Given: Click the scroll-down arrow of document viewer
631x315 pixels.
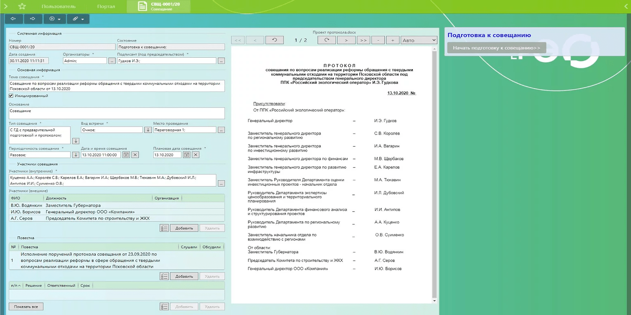Looking at the screenshot, I should [x=433, y=301].
